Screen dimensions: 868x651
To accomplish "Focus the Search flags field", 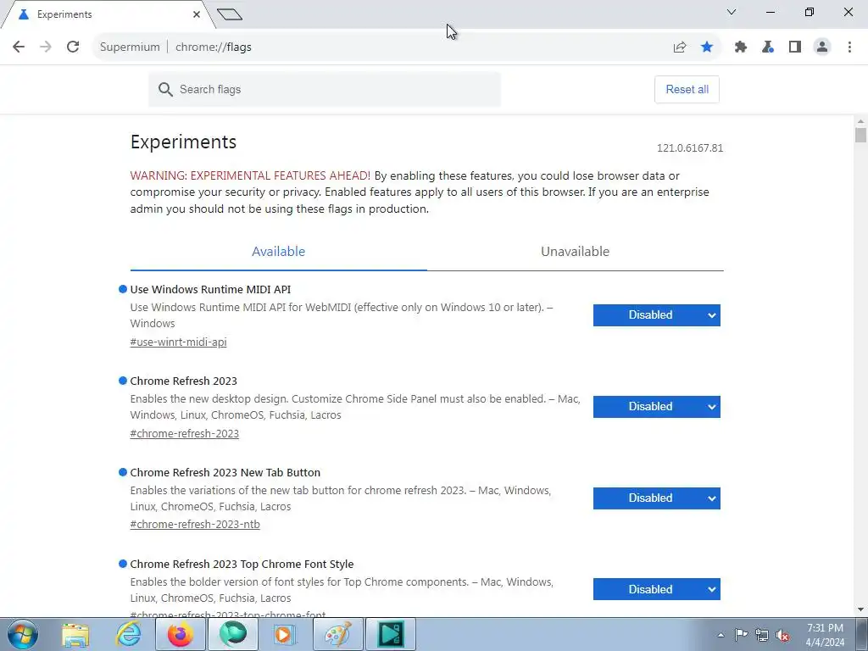I will click(x=325, y=89).
